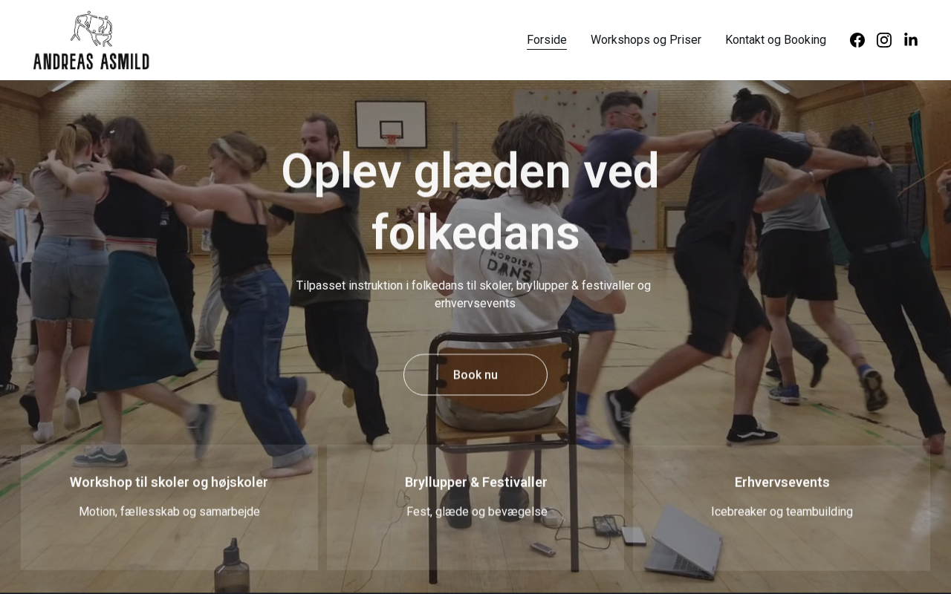Click the Fest, glæde og bevægelse text
Viewport: 951px width, 594px height.
[476, 512]
